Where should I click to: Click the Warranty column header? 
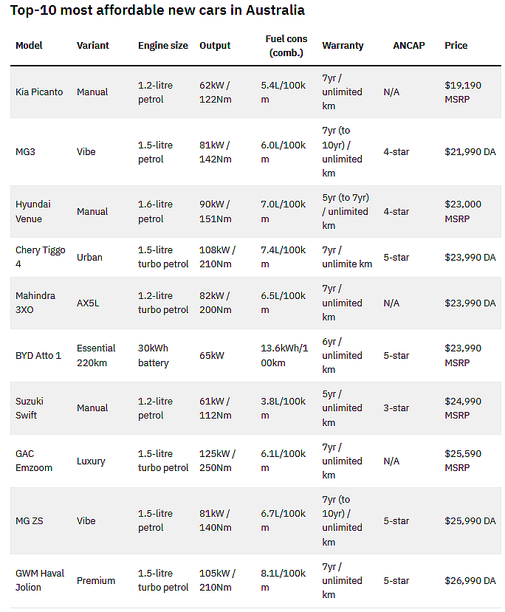[343, 46]
